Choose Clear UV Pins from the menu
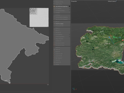This screenshot has width=124, height=93. (62, 4)
